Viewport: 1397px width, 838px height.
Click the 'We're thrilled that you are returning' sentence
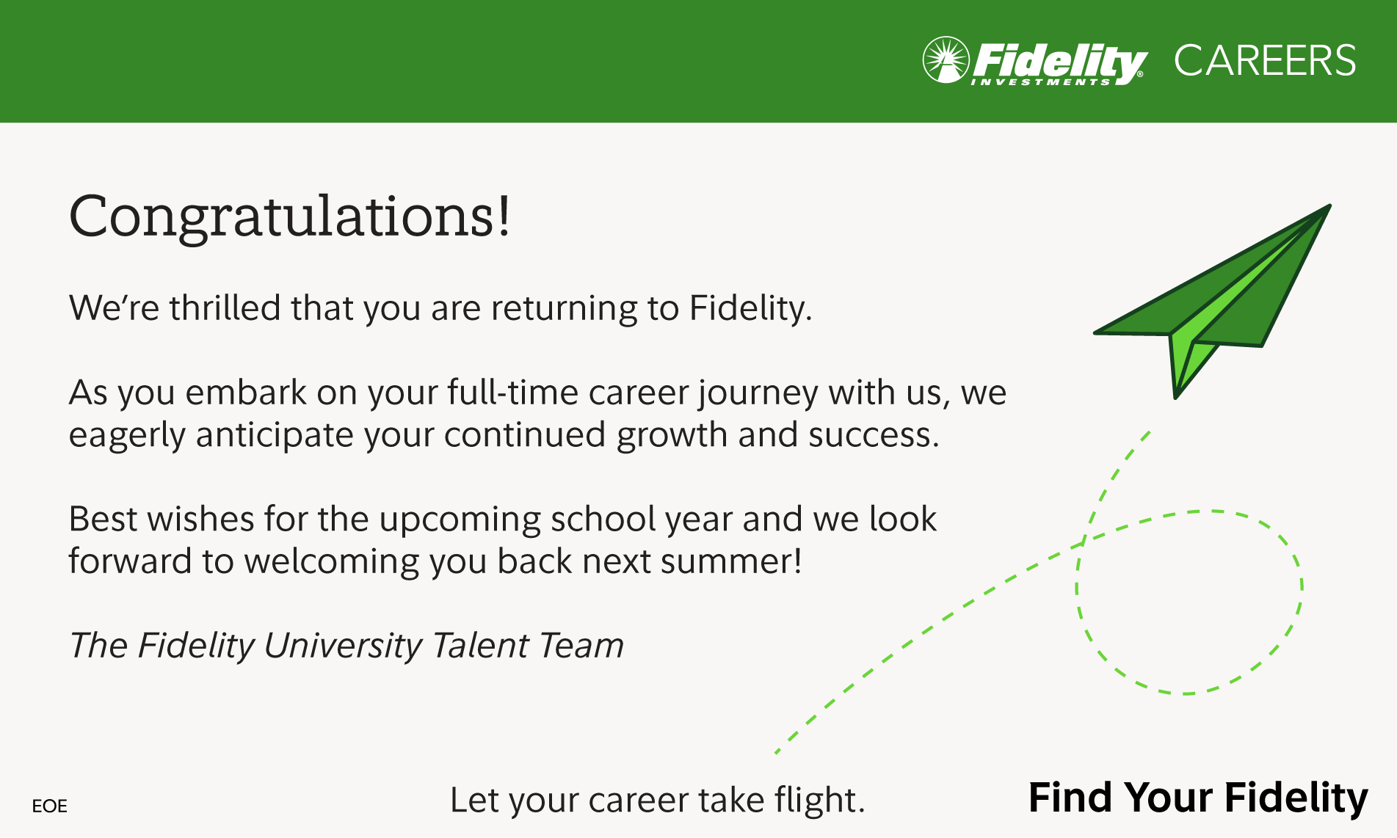[x=440, y=307]
